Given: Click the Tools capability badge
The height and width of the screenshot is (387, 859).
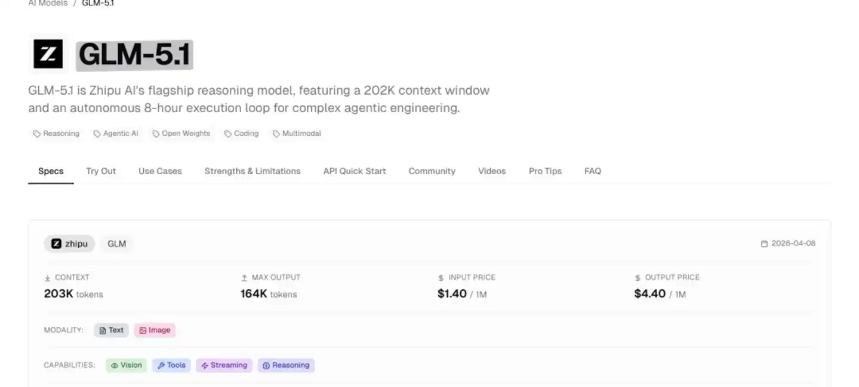Looking at the screenshot, I should pyautogui.click(x=171, y=366).
